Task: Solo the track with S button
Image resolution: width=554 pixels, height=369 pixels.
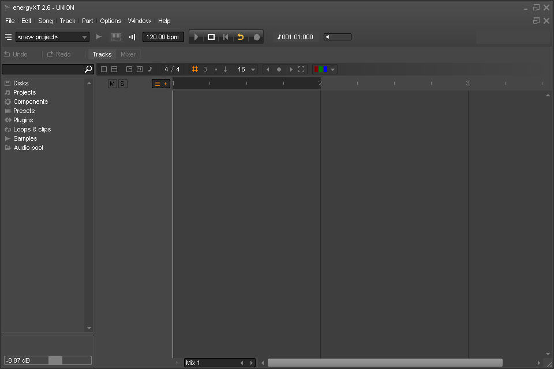Action: [x=122, y=84]
